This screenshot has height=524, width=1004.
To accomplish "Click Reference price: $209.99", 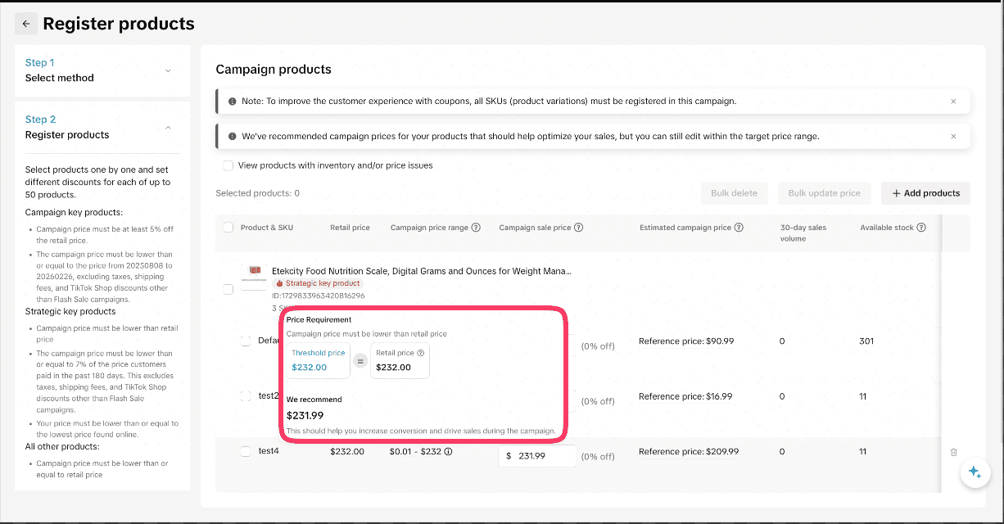I will pos(689,451).
